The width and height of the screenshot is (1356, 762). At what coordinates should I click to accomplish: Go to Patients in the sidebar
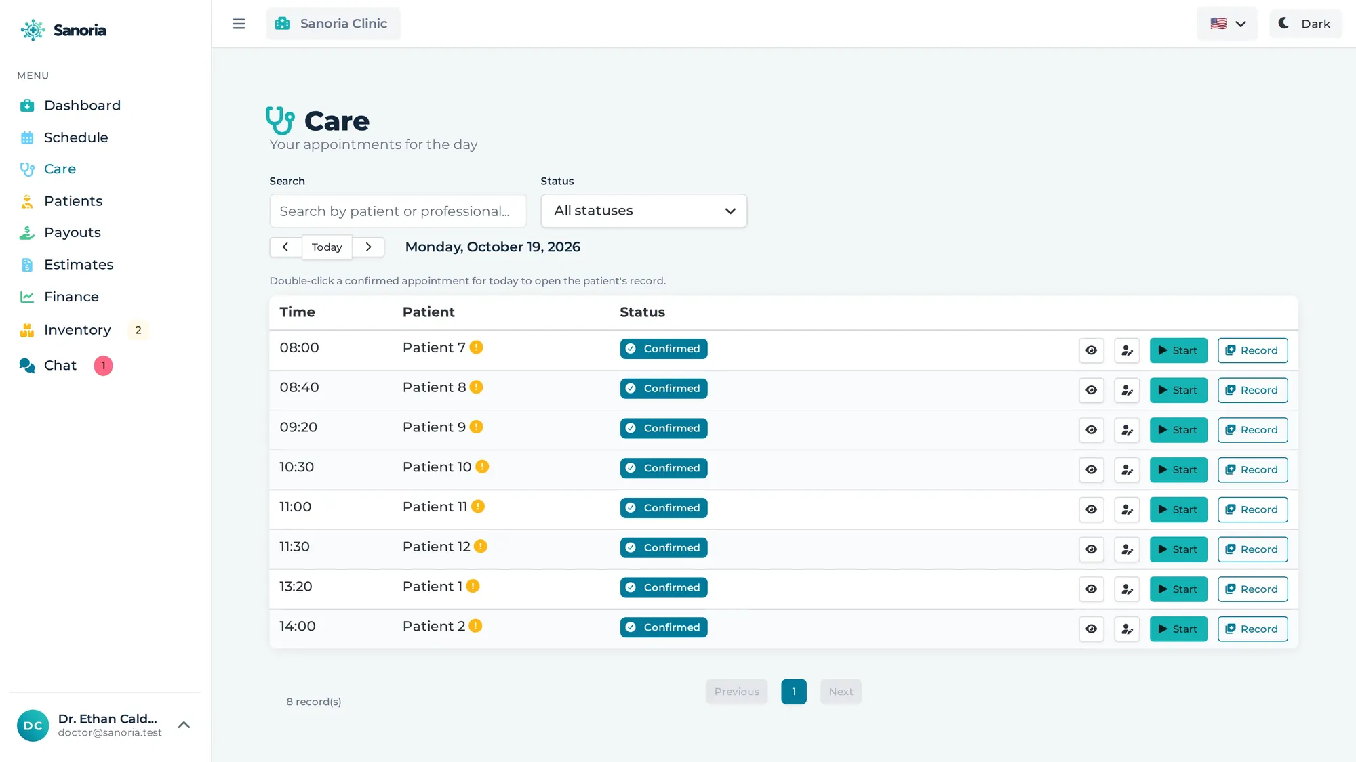pyautogui.click(x=73, y=201)
